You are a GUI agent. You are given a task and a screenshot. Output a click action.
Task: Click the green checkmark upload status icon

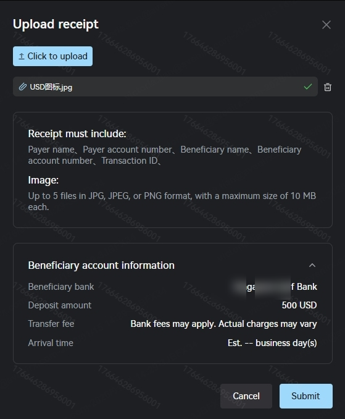point(307,87)
